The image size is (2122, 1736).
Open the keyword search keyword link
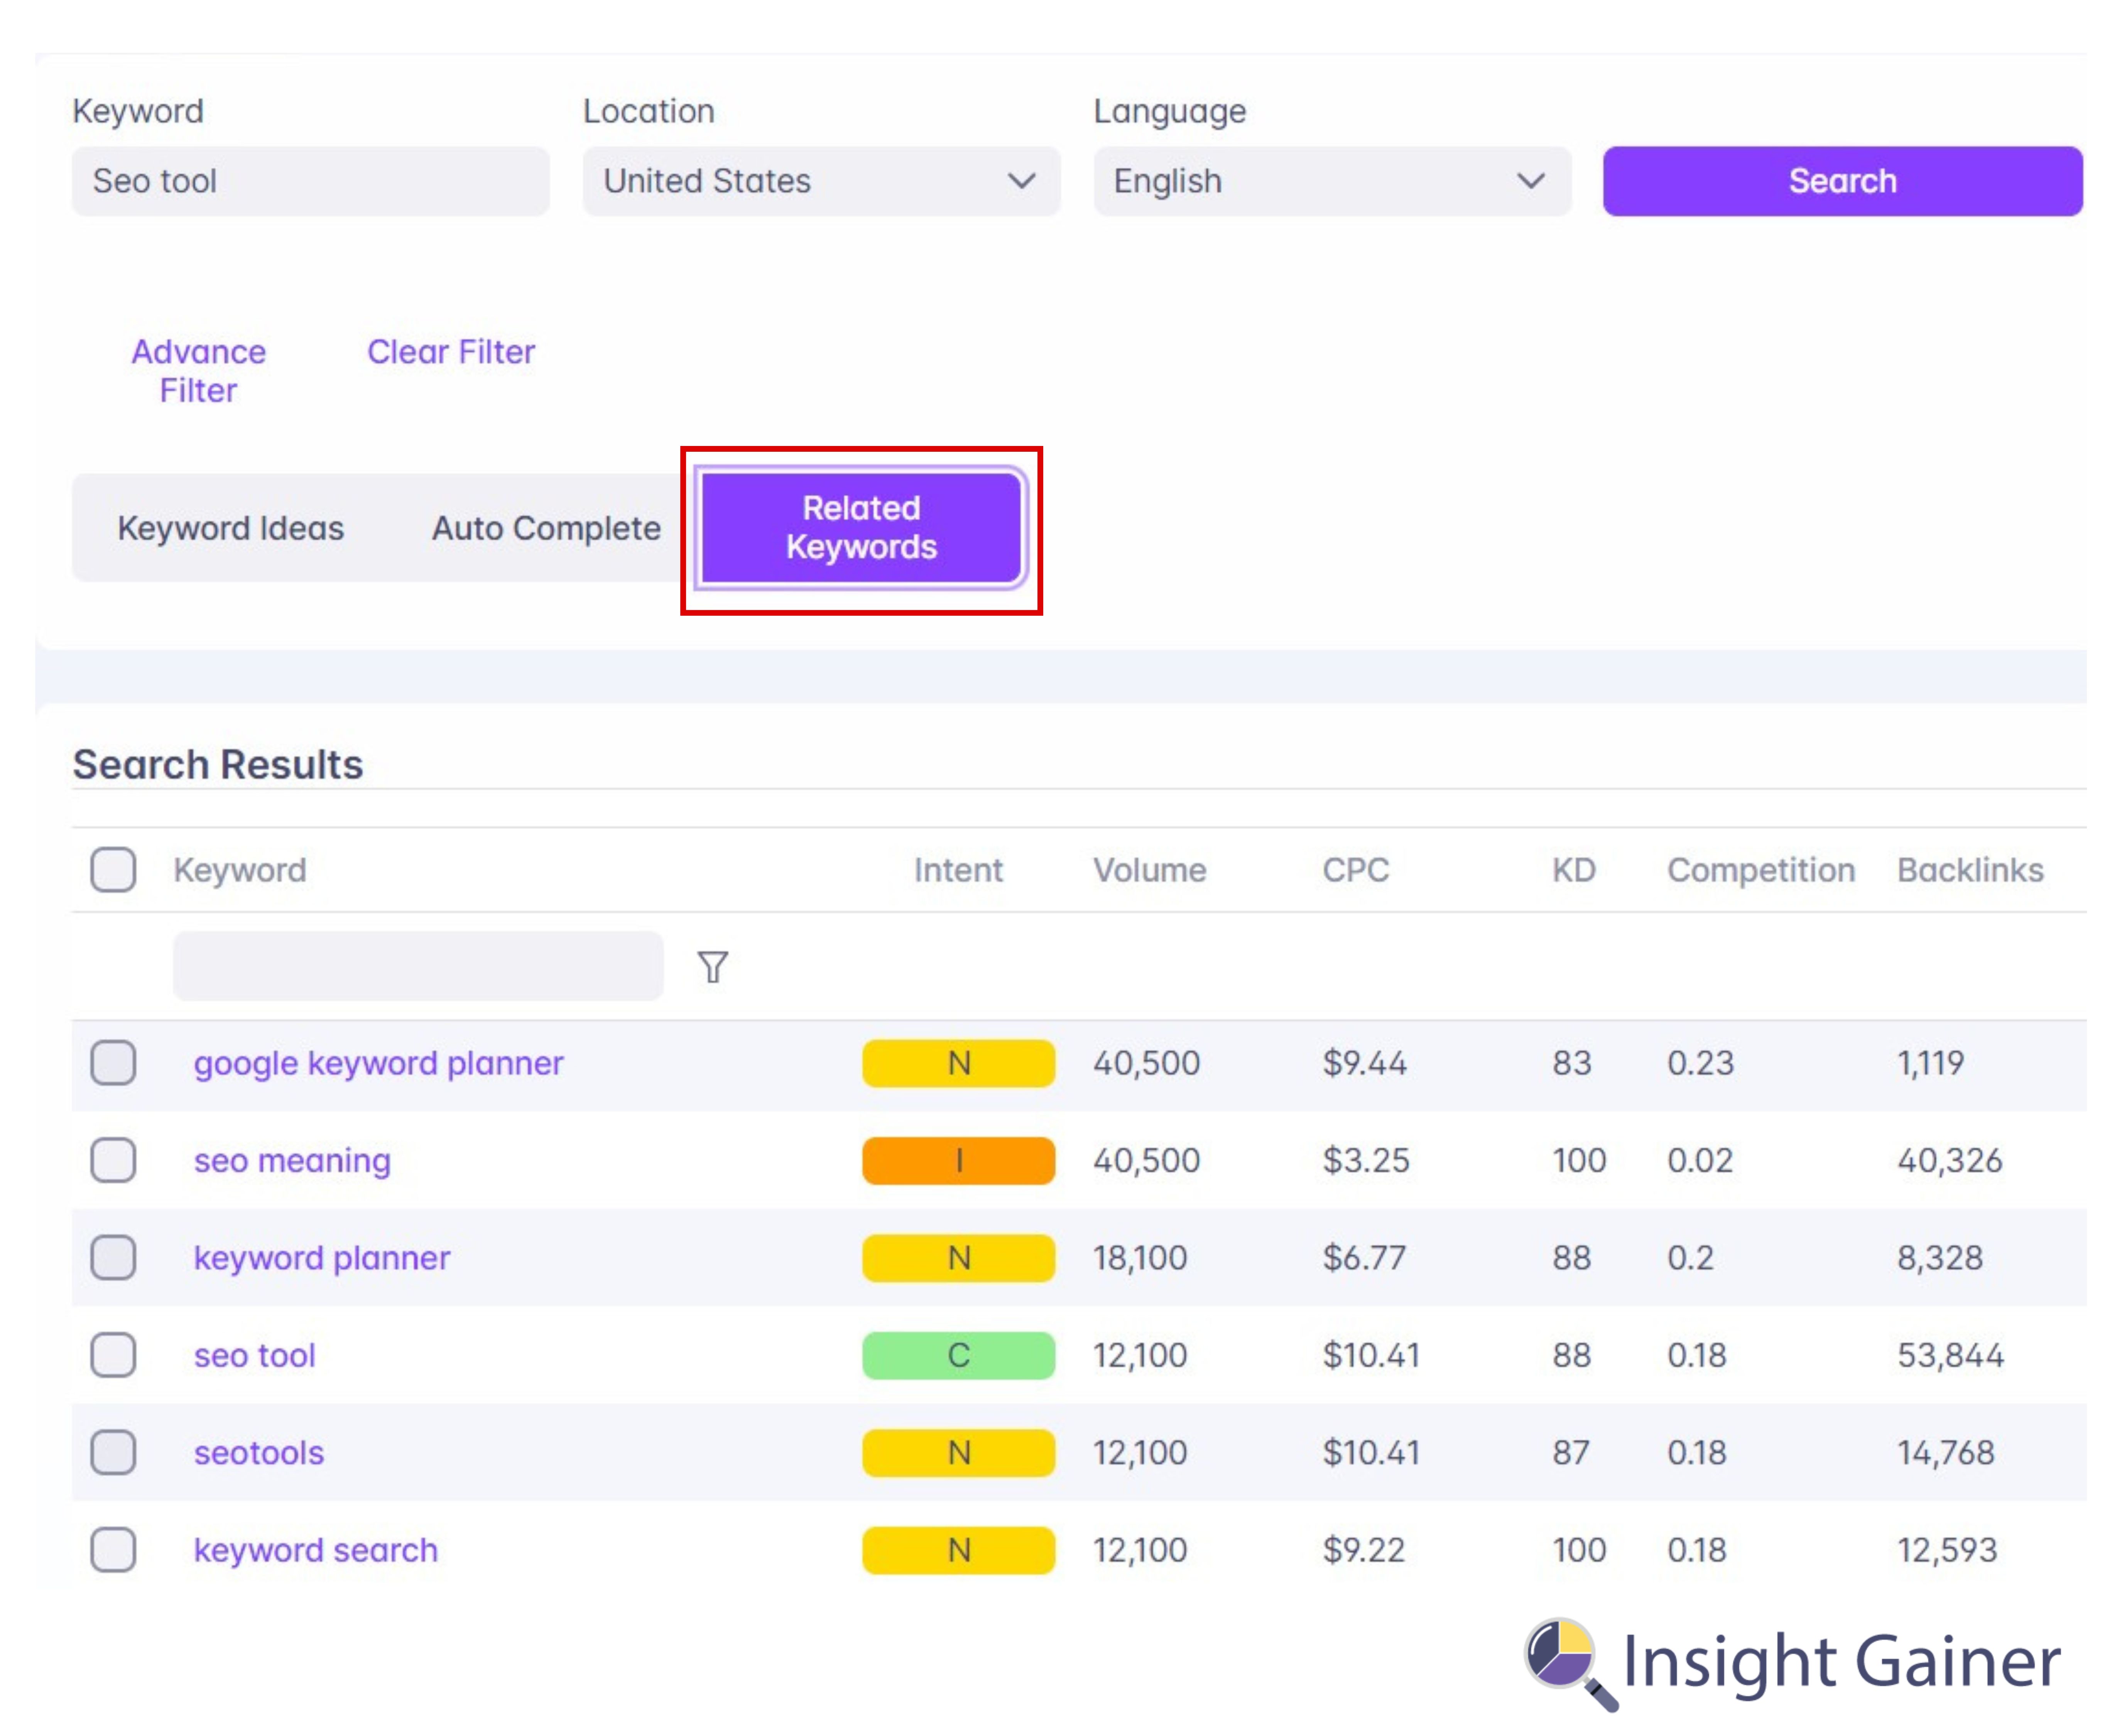(x=316, y=1550)
